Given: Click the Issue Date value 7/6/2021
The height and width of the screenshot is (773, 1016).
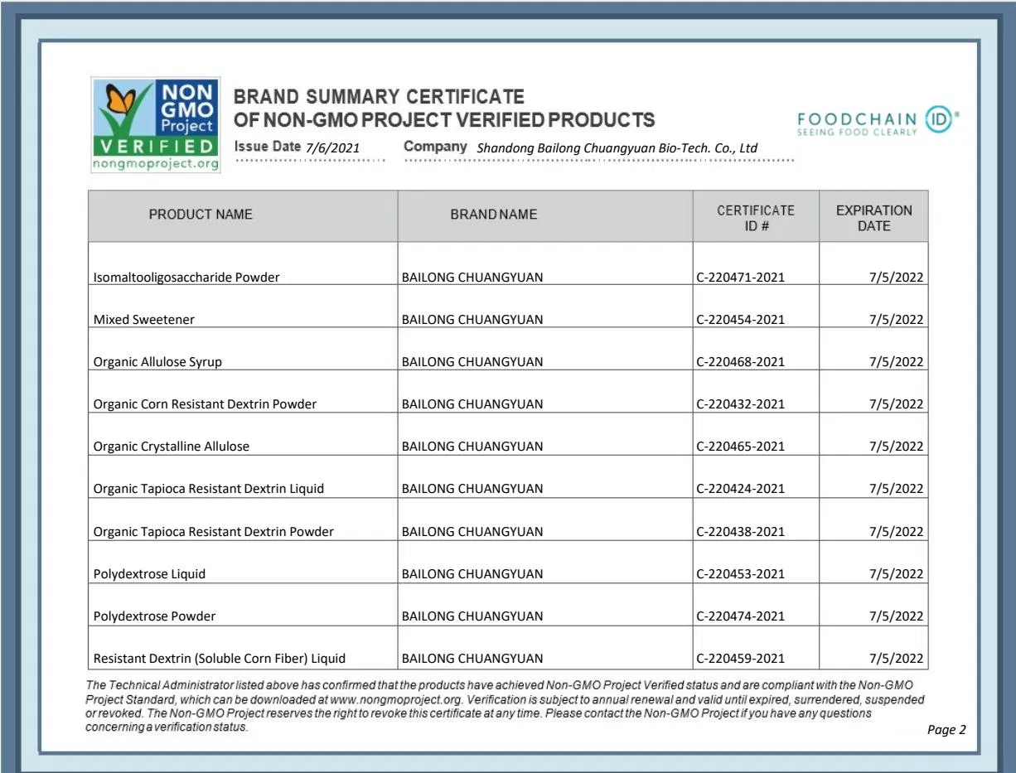Looking at the screenshot, I should point(332,148).
